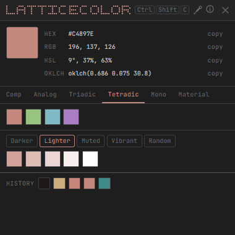
Task: Switch to the Mono tab
Action: (x=158, y=95)
